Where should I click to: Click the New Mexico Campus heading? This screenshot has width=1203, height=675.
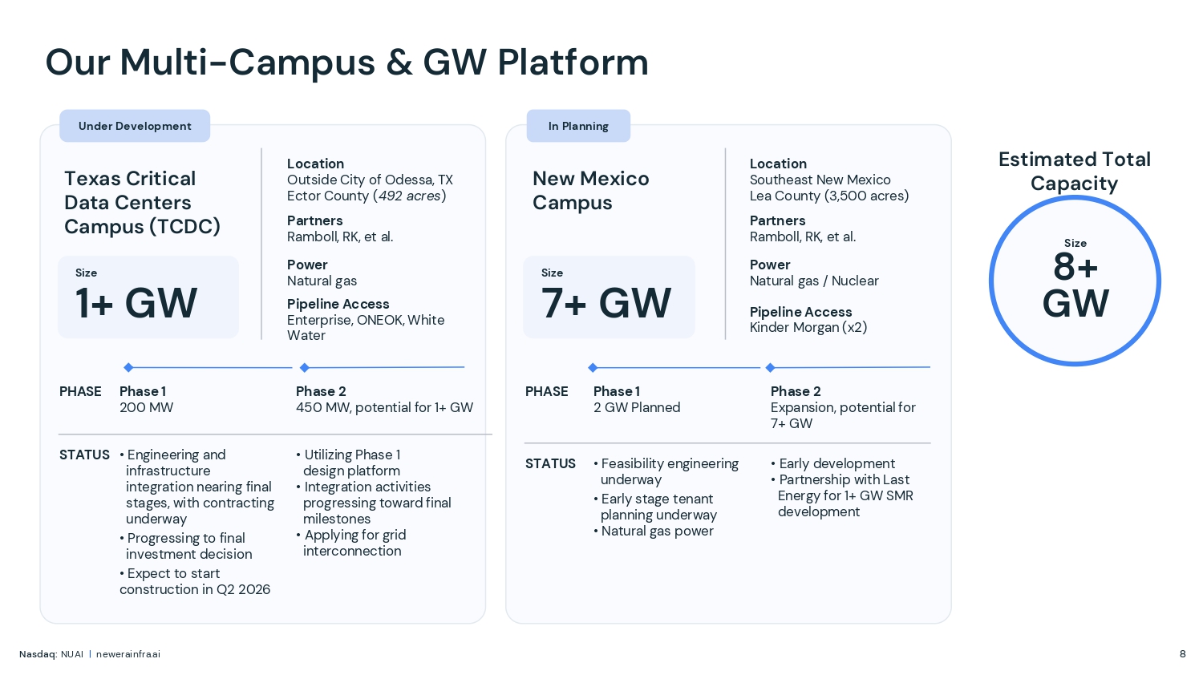click(x=591, y=190)
